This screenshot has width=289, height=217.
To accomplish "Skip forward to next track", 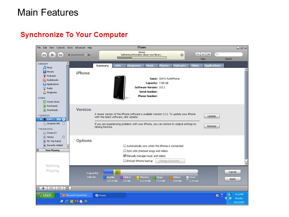I will pos(61,55).
